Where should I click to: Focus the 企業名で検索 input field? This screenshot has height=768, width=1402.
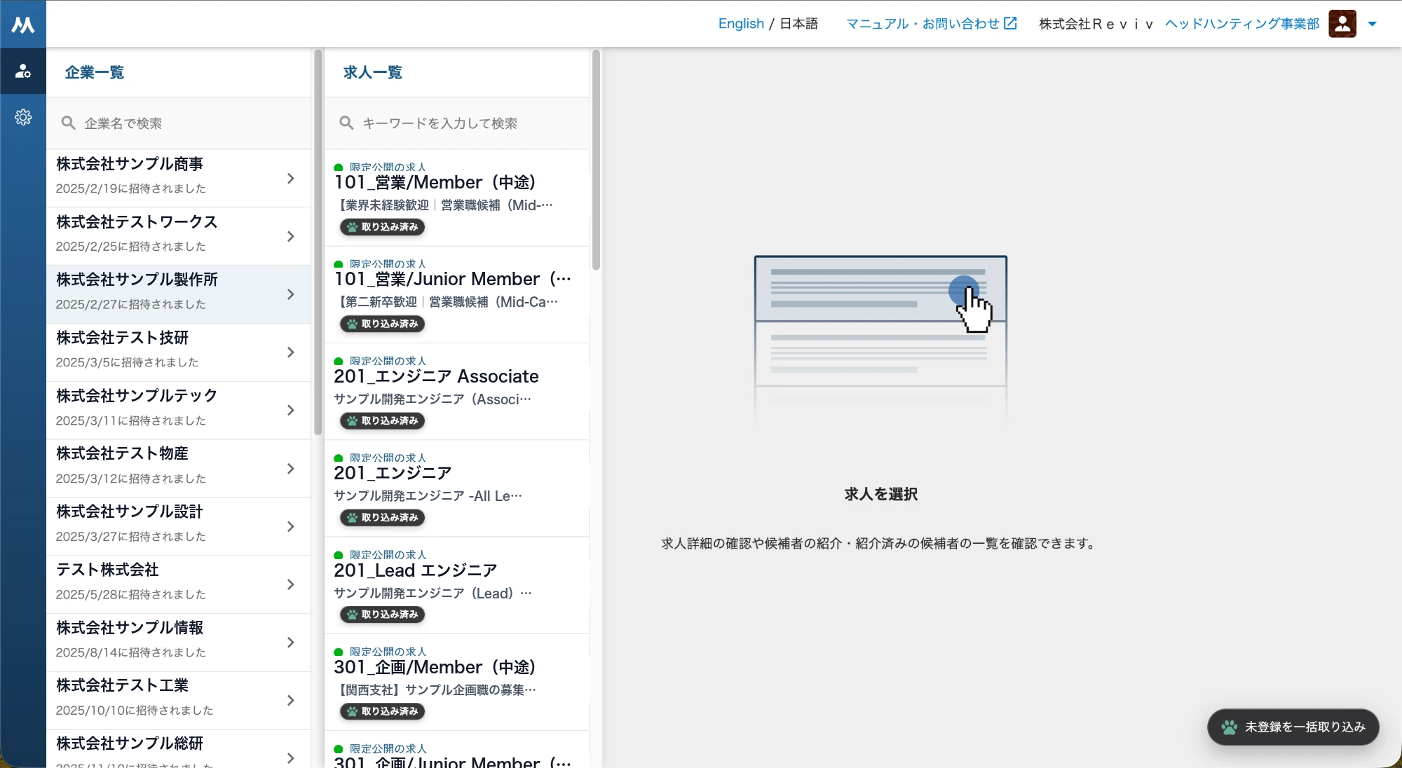(x=179, y=123)
